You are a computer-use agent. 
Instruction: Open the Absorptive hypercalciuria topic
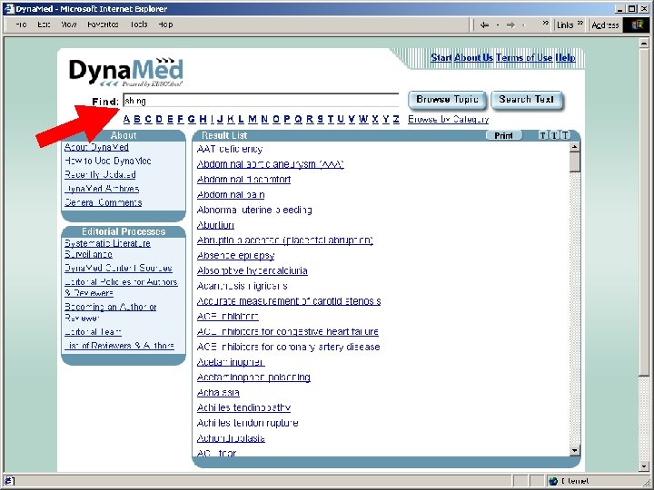coord(253,270)
